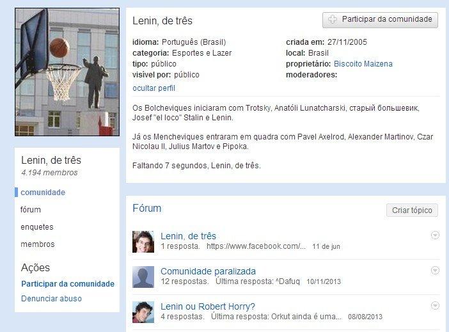Open the membros list in sidebar

pyautogui.click(x=38, y=244)
